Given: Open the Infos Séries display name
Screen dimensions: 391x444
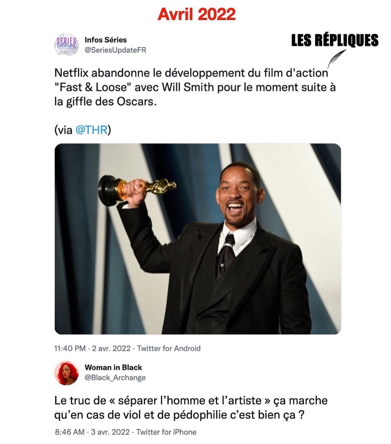Looking at the screenshot, I should pos(106,40).
